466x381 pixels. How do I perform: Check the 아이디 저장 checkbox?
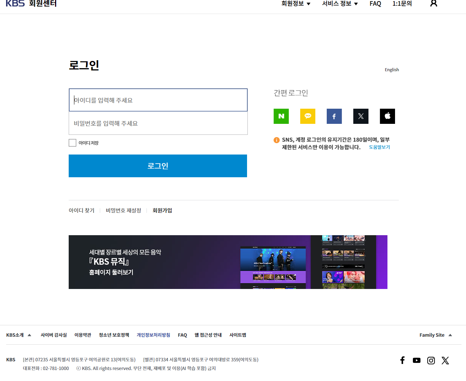point(72,143)
